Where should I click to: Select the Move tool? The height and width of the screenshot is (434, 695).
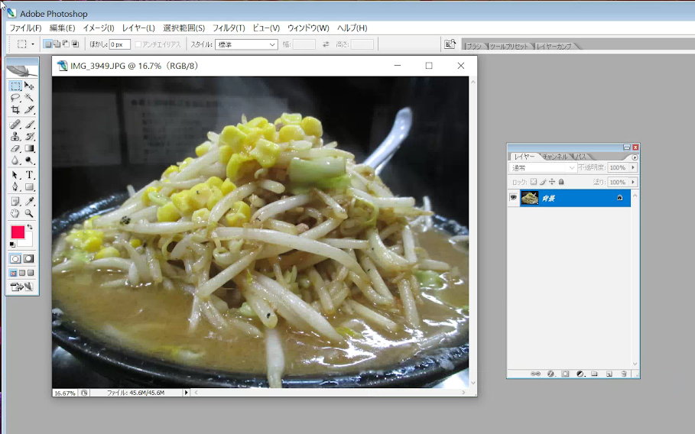click(29, 86)
